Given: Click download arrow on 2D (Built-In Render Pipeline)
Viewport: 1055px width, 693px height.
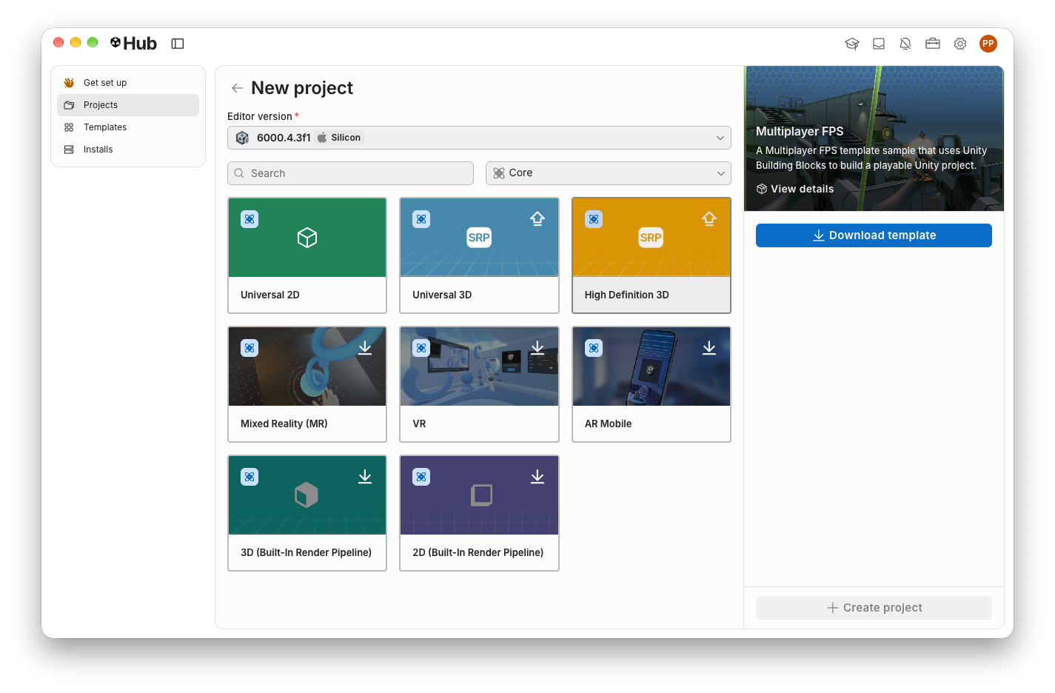Looking at the screenshot, I should pos(537,477).
